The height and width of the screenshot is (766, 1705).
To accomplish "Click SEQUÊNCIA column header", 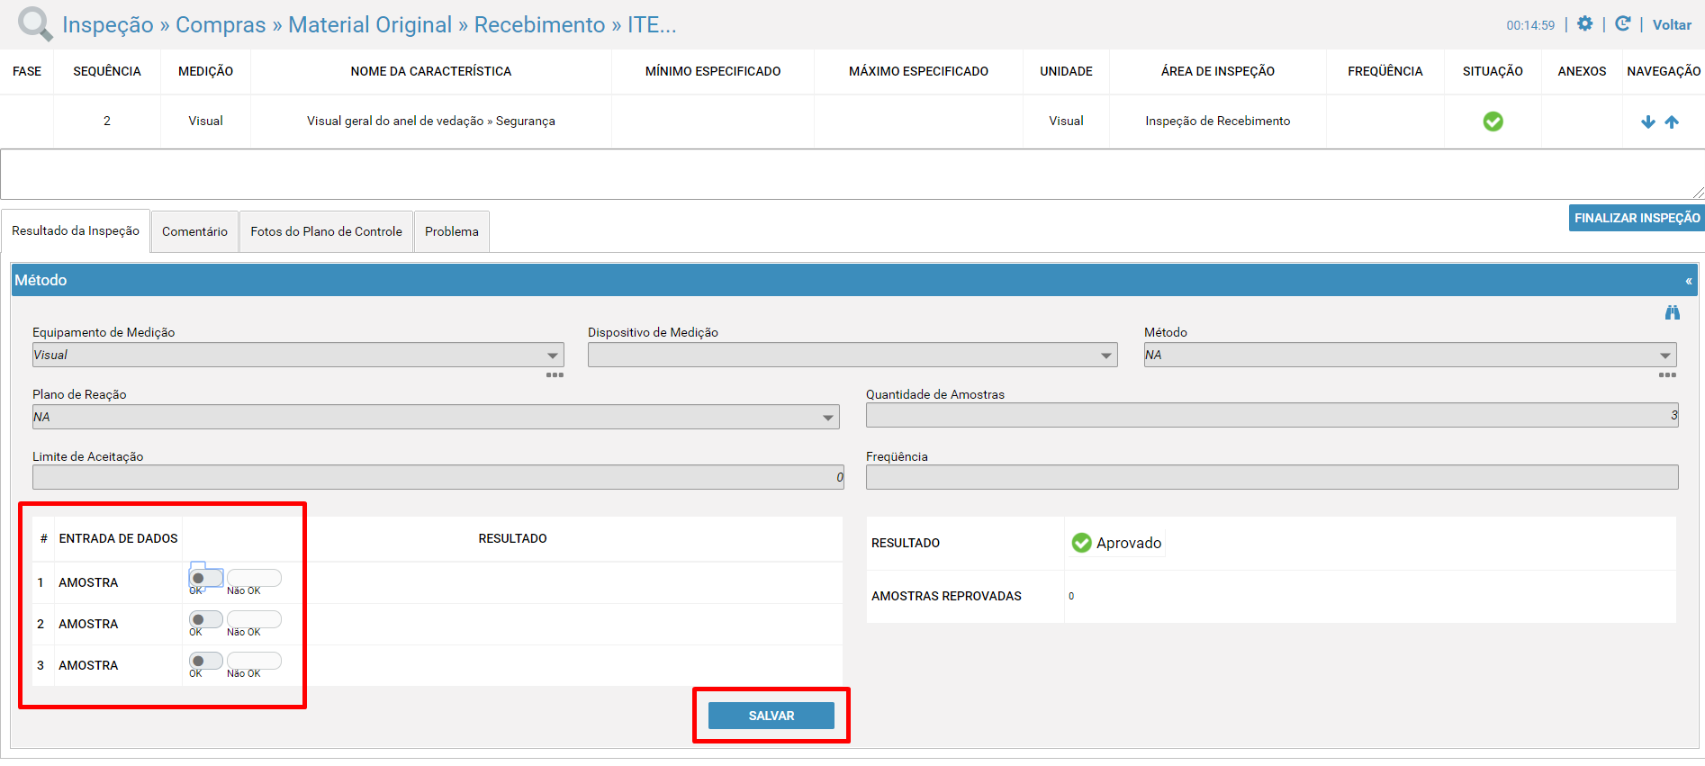I will (107, 71).
